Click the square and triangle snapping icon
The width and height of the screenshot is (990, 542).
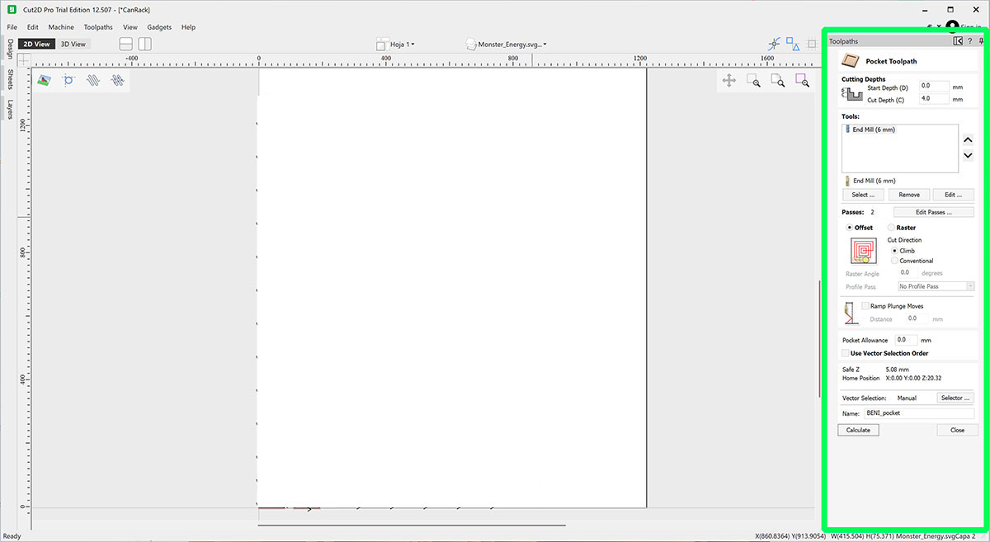pos(794,44)
